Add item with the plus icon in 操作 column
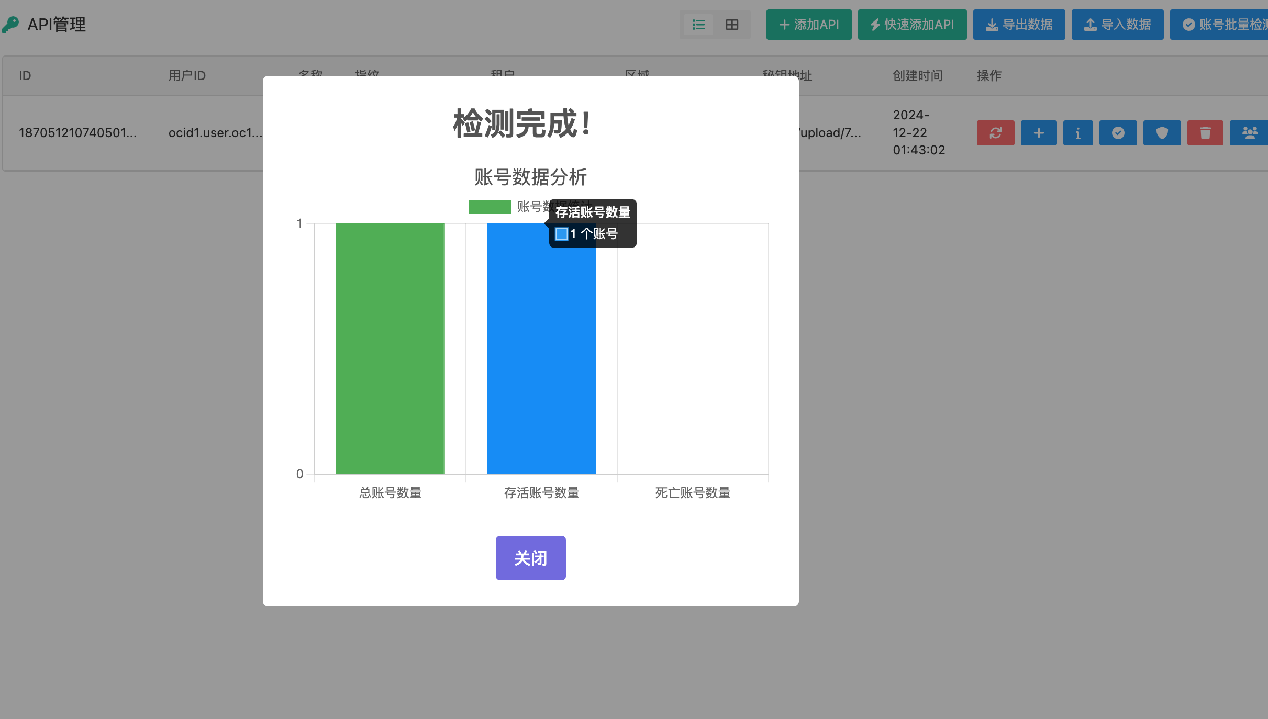 point(1038,133)
